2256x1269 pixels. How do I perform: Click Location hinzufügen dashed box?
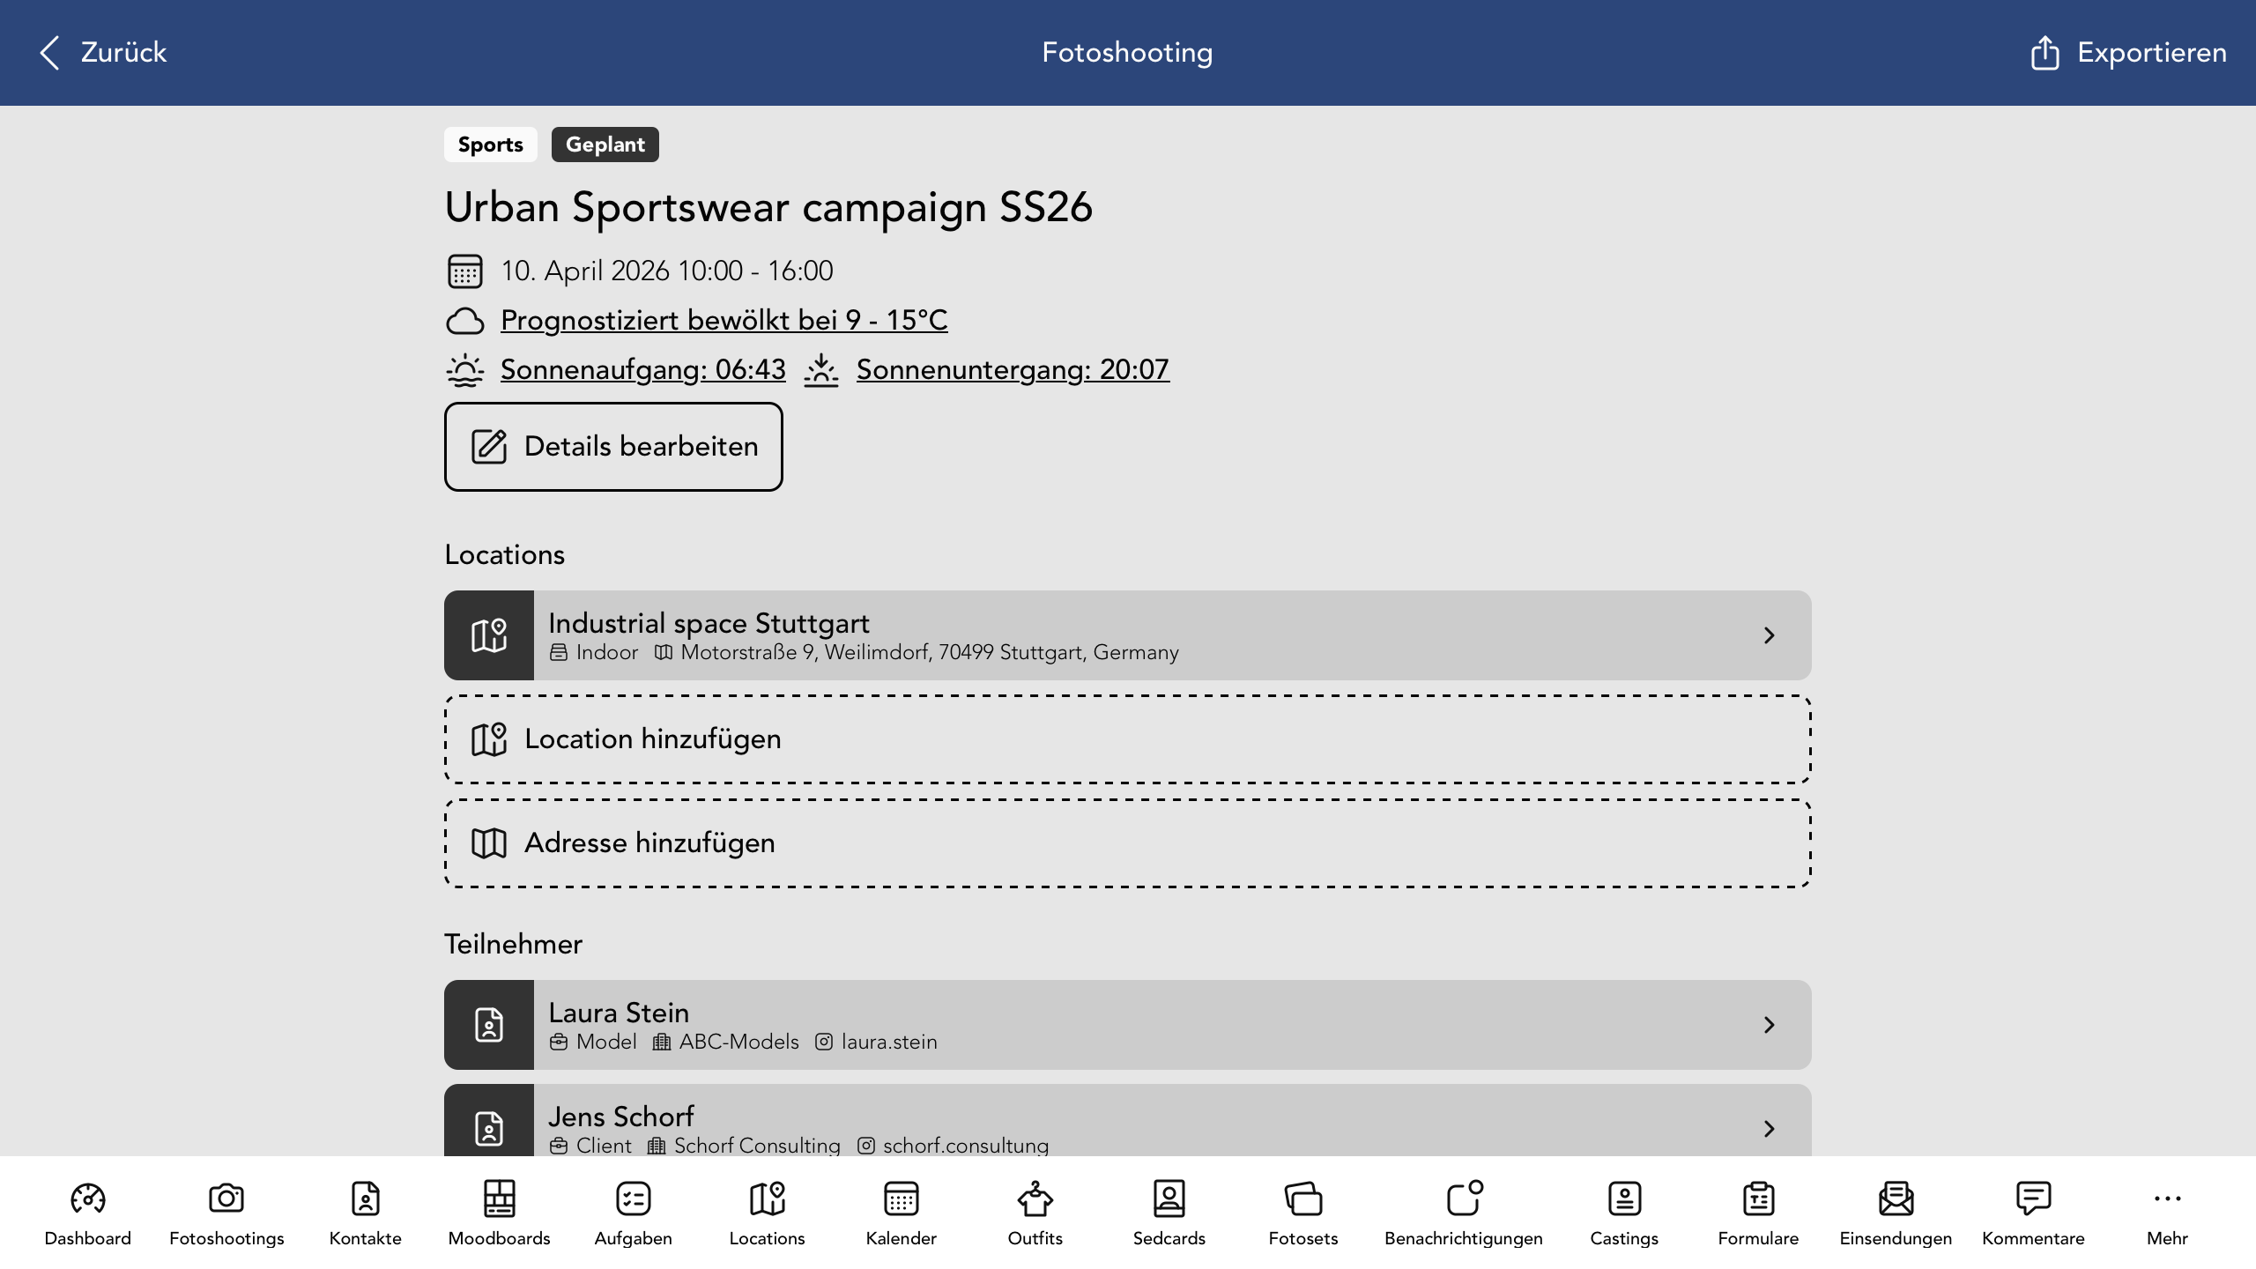point(1127,739)
